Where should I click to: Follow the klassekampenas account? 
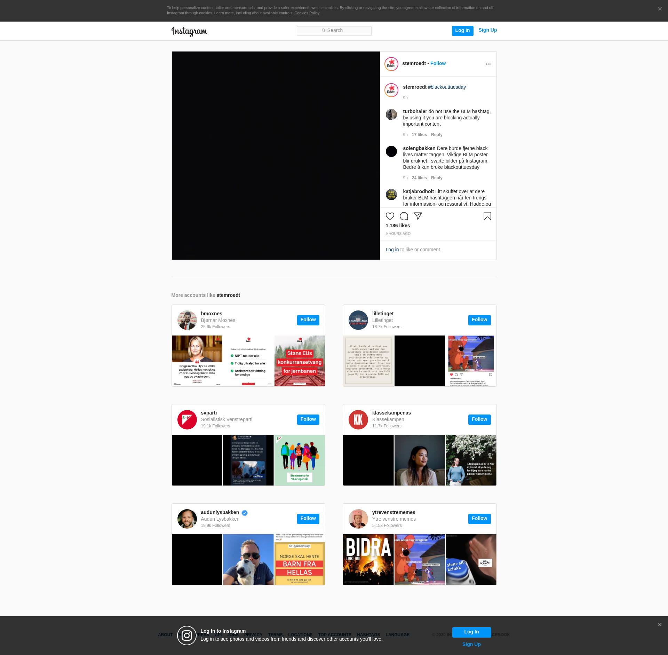(x=479, y=420)
